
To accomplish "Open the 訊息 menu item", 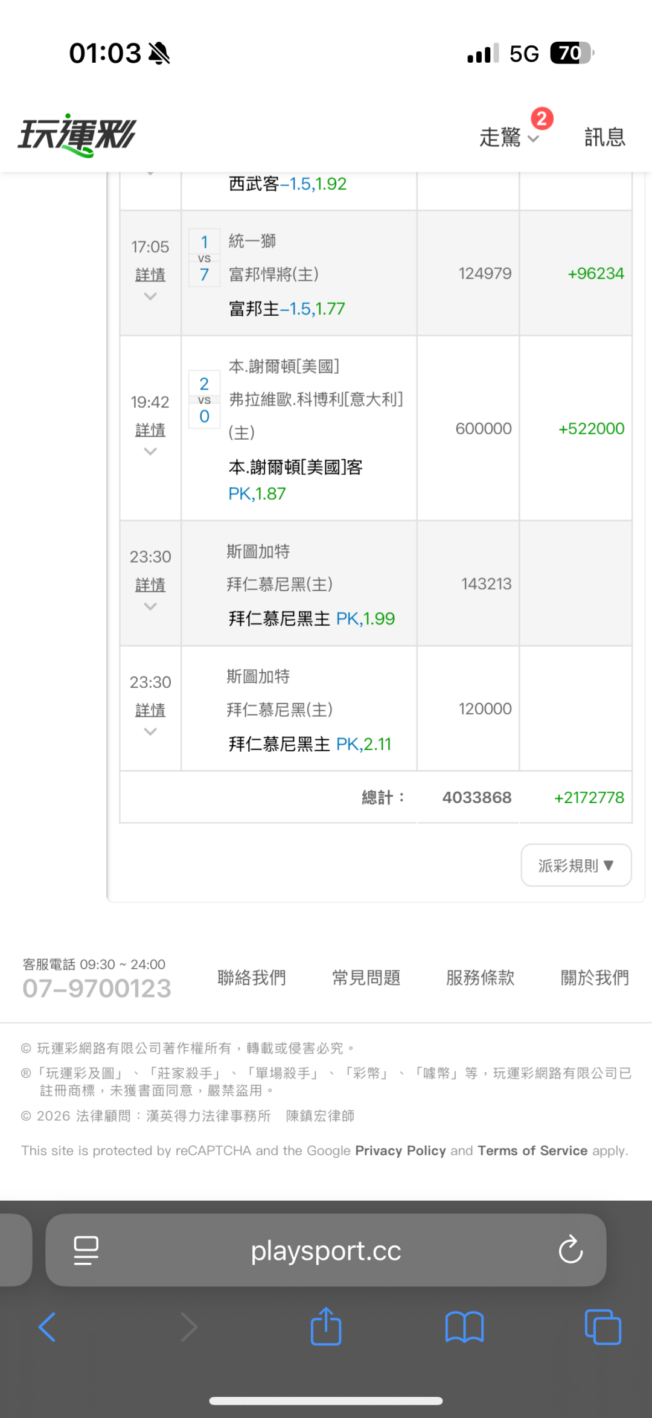I will (x=604, y=137).
